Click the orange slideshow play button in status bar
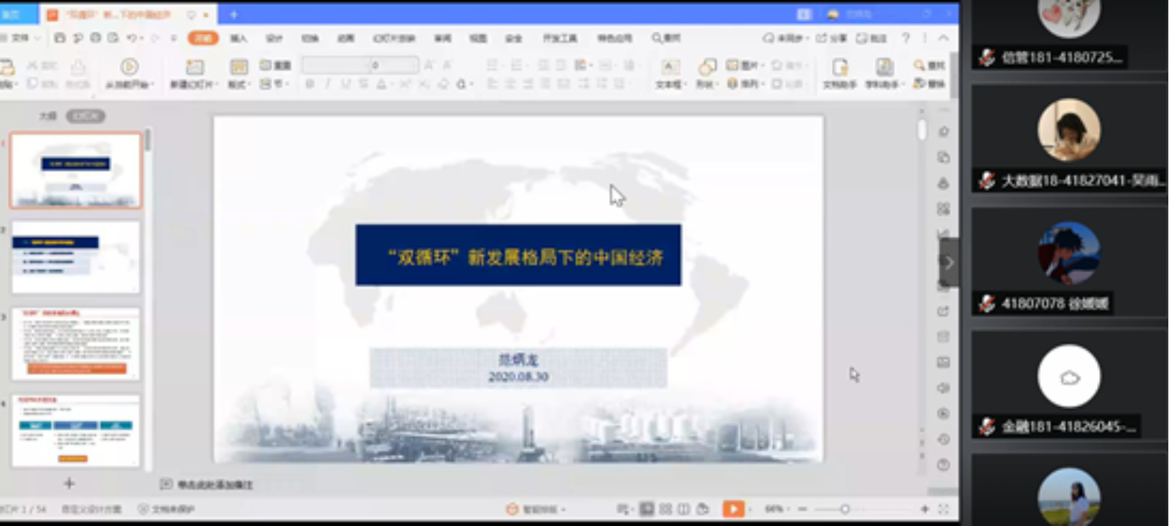 coord(733,509)
